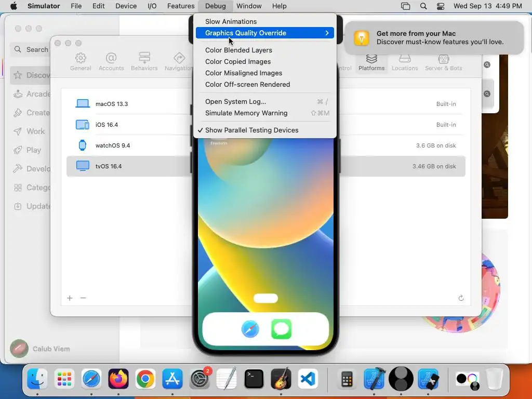Click the Stage Manager menu bar icon
This screenshot has width=532, height=399.
405,6
